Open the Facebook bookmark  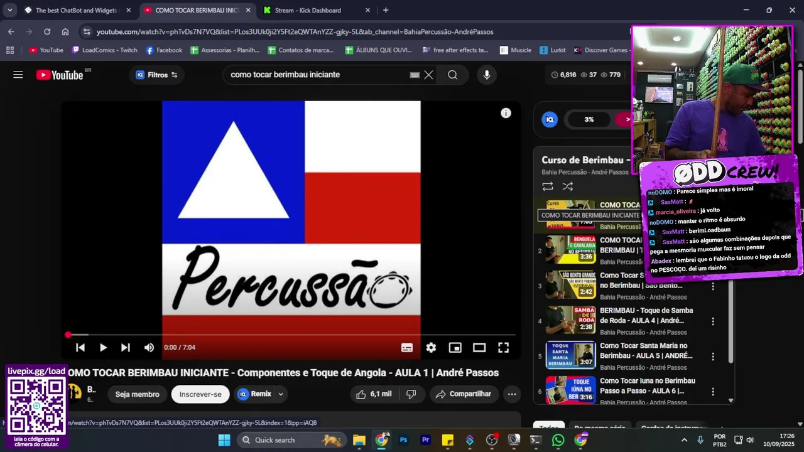click(x=164, y=50)
